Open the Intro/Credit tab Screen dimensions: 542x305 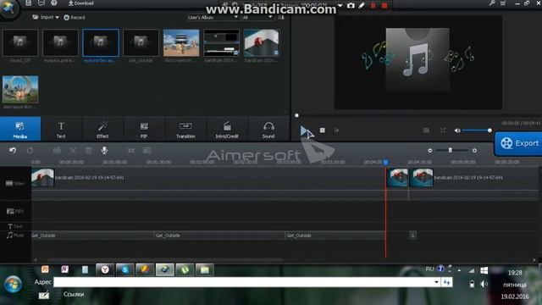[227, 129]
